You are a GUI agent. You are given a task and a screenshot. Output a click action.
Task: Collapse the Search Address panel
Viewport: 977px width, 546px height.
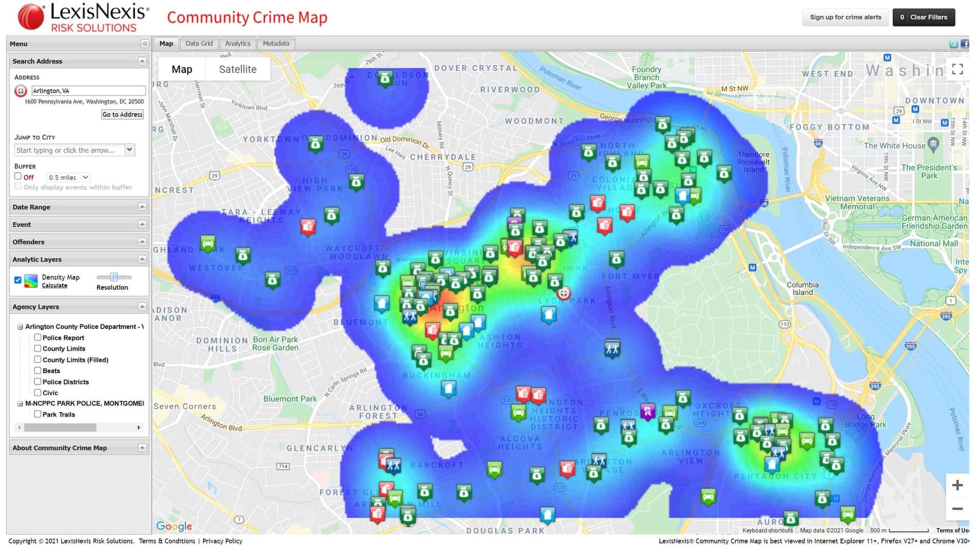coord(141,60)
